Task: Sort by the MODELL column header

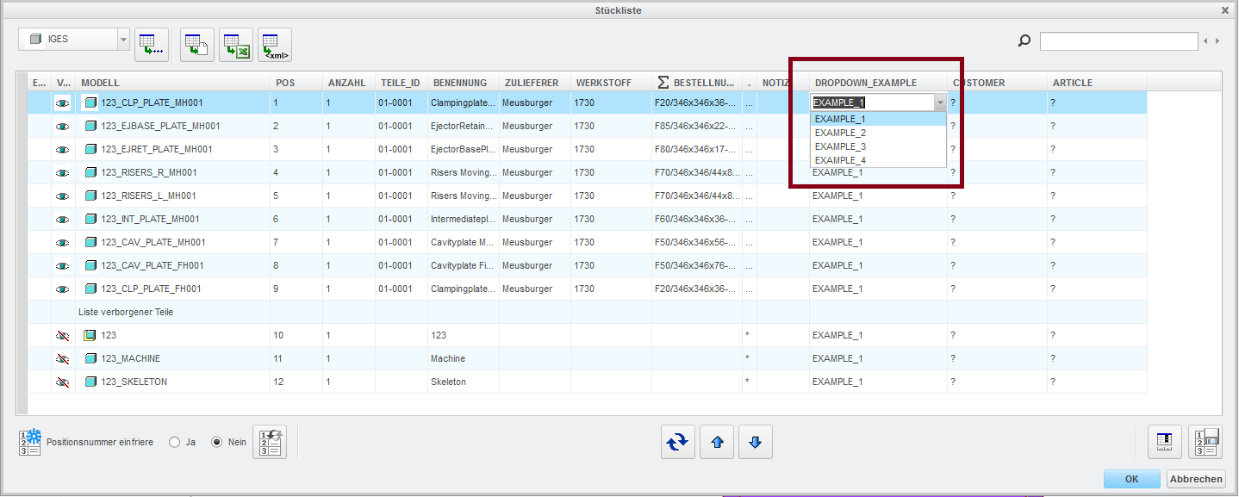Action: pos(173,83)
